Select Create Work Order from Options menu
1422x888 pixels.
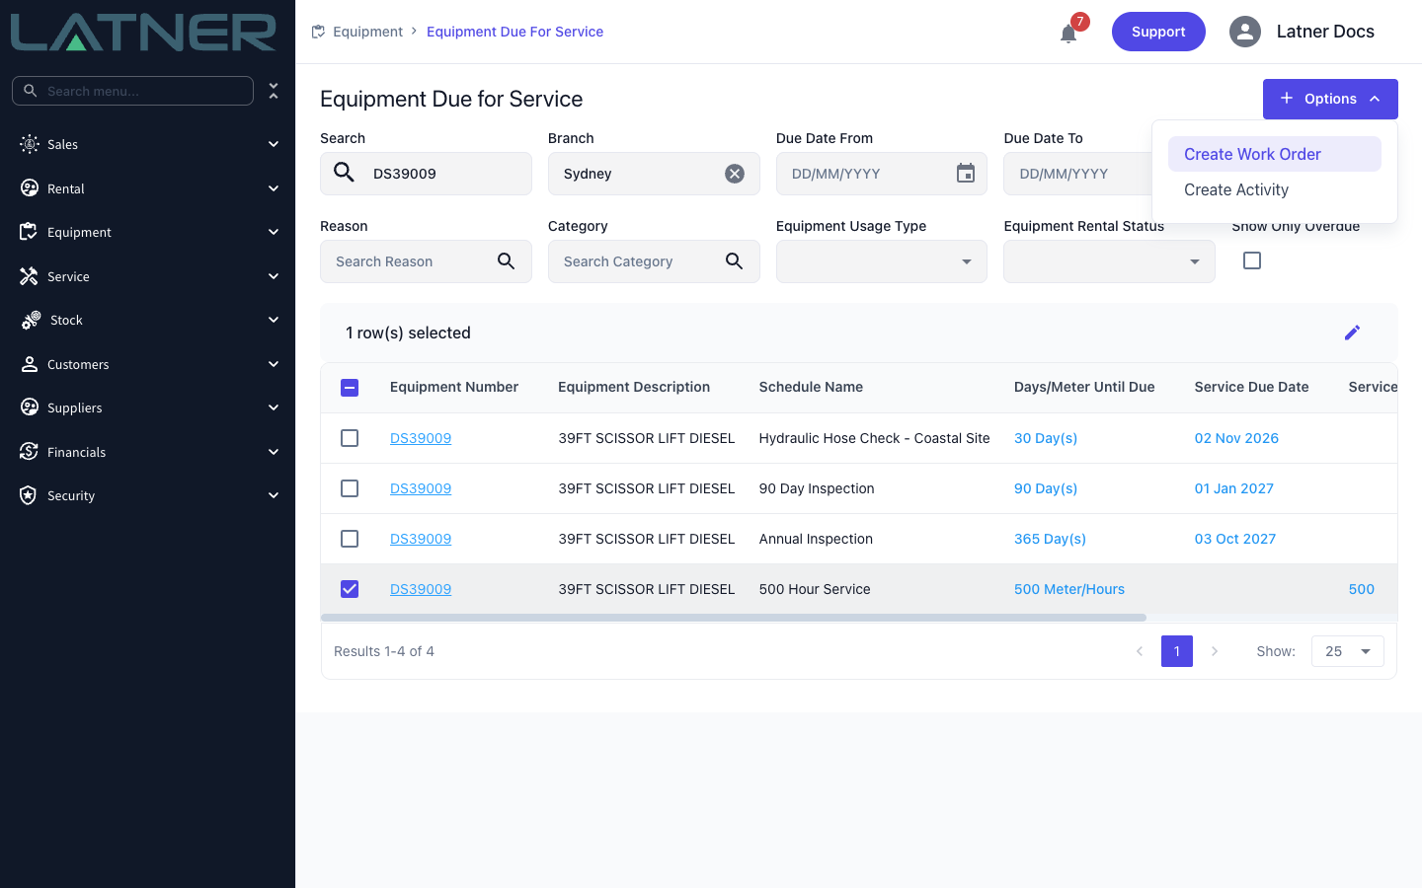[x=1275, y=154]
